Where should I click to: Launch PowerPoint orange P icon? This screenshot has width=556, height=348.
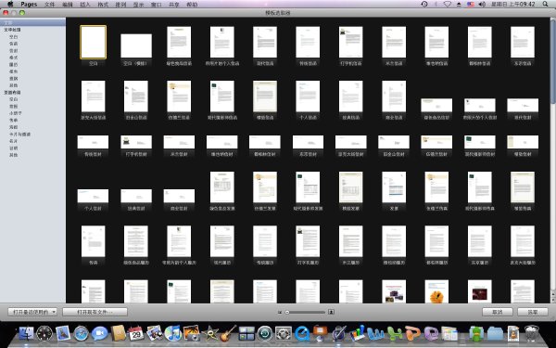tap(412, 333)
